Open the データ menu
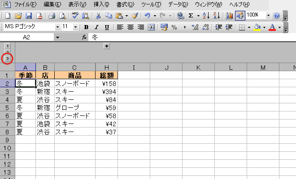This screenshot has height=179, width=296. (178, 4)
